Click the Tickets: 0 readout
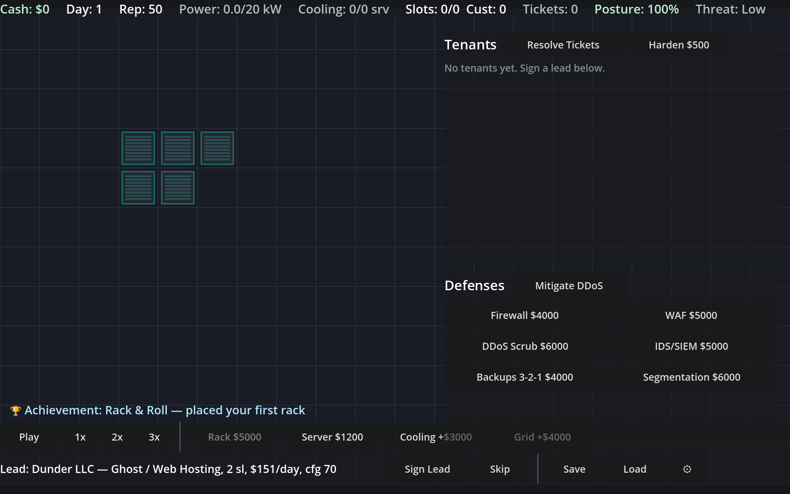The width and height of the screenshot is (790, 494). (550, 9)
